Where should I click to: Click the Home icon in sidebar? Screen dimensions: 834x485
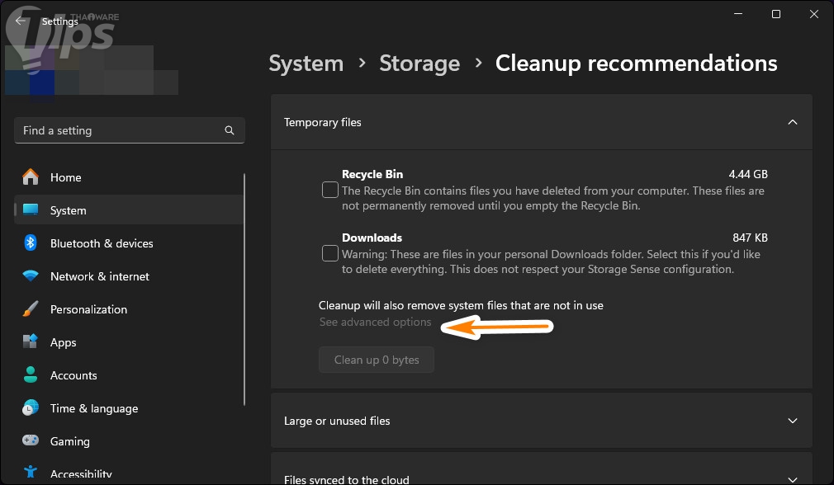(31, 177)
